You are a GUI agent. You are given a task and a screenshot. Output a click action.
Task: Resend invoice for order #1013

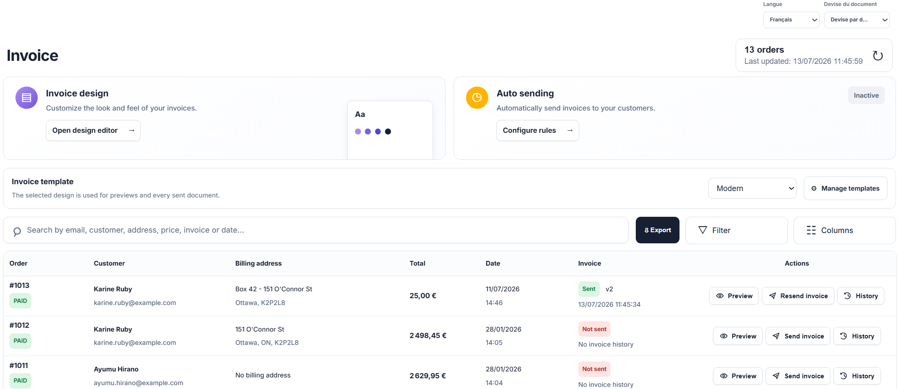click(798, 296)
